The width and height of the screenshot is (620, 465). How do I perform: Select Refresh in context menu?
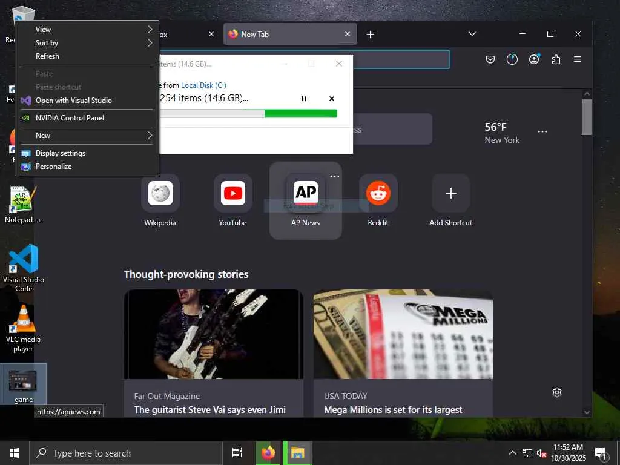[87, 56]
